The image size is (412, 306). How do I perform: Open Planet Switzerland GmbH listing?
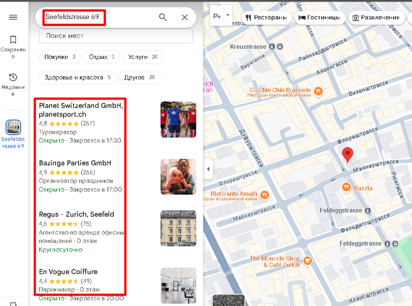81,110
